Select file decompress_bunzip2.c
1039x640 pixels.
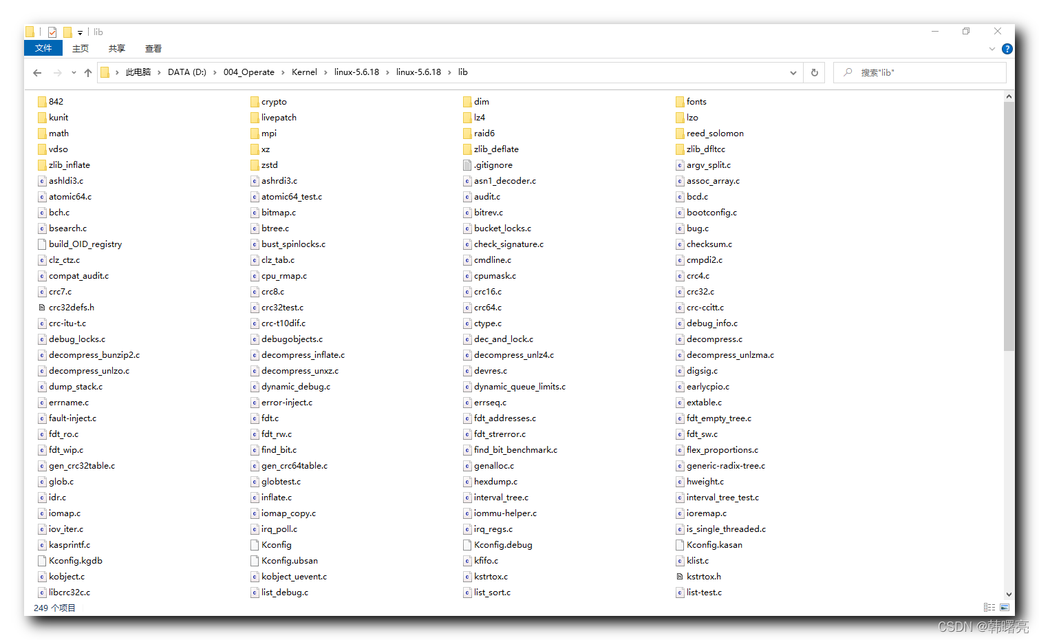click(x=94, y=355)
